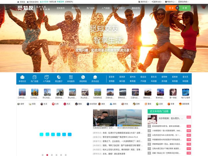Select the 要闻 category icon
Viewport: 208px width, 156px height.
146,104
